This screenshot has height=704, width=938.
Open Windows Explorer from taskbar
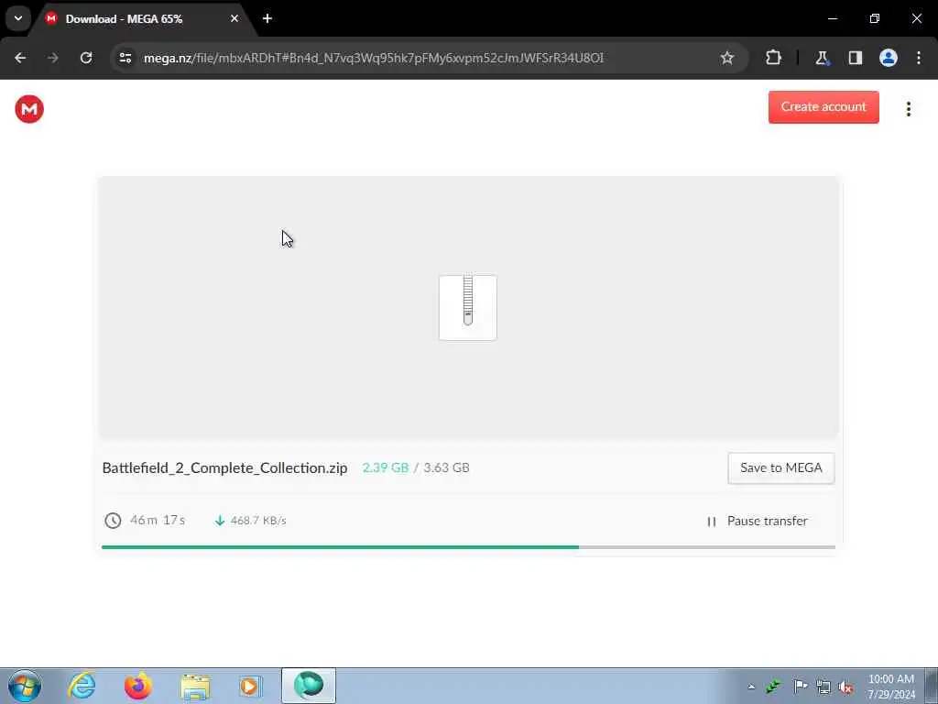195,687
